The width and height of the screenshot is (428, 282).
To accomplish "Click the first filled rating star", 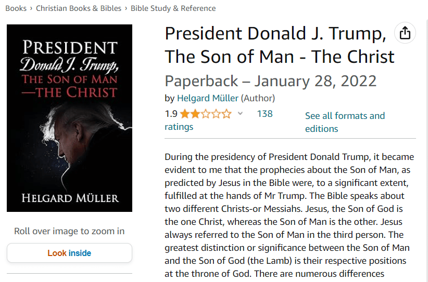I will [x=185, y=114].
